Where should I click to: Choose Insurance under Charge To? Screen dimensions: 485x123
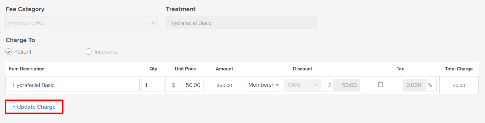pyautogui.click(x=102, y=52)
